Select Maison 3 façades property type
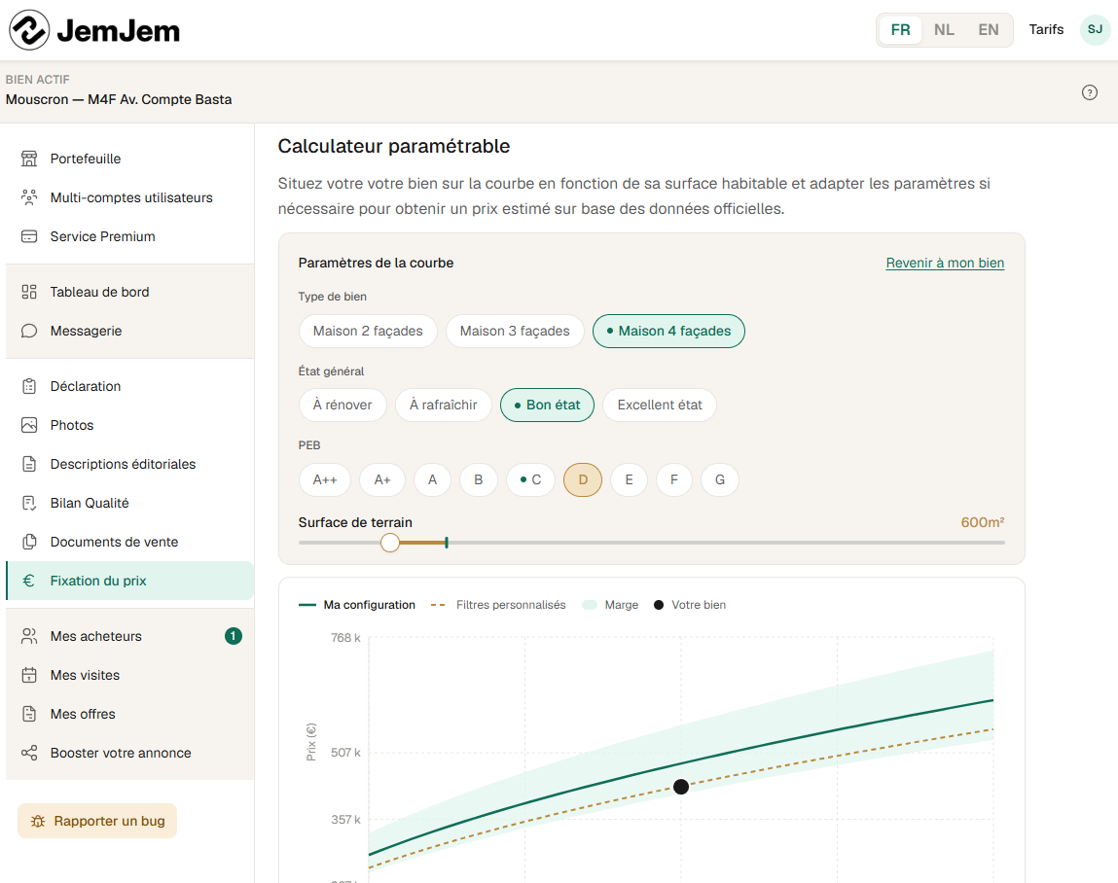1118x883 pixels. (x=515, y=331)
